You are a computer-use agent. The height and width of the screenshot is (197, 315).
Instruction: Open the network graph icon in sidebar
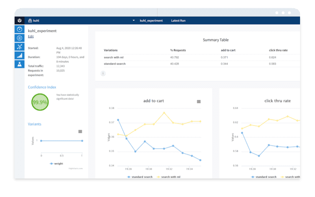point(19,46)
